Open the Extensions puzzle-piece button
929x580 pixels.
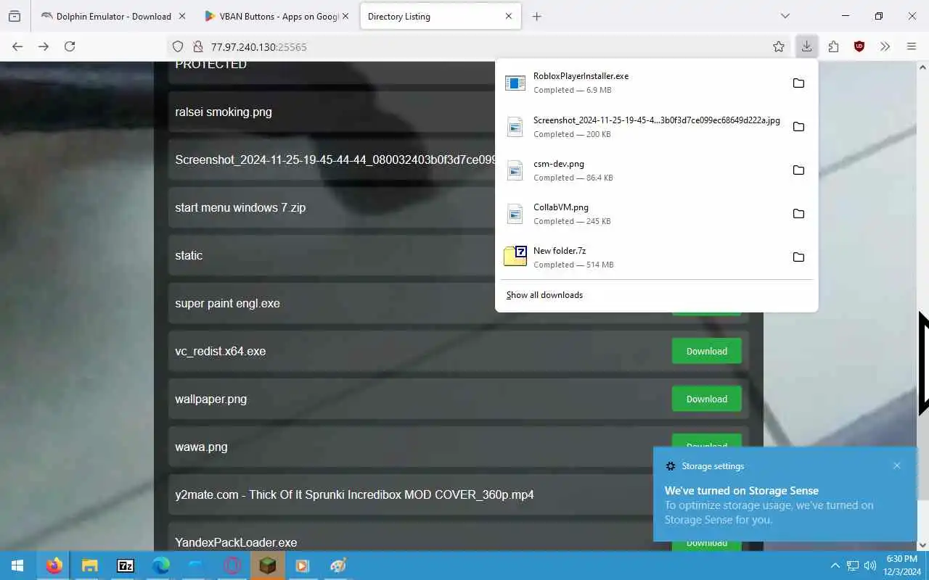coord(833,46)
